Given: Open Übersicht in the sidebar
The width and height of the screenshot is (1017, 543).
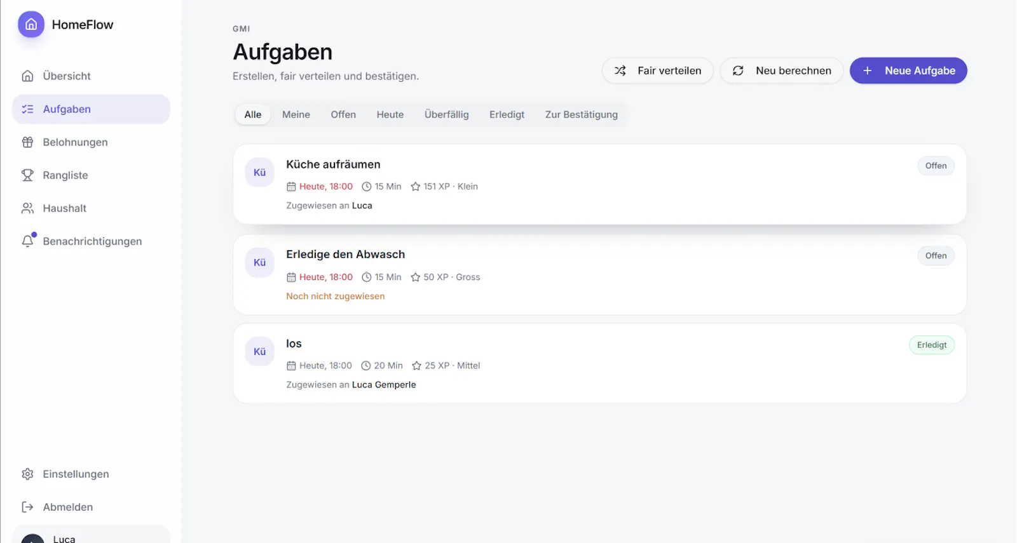Looking at the screenshot, I should 91,76.
